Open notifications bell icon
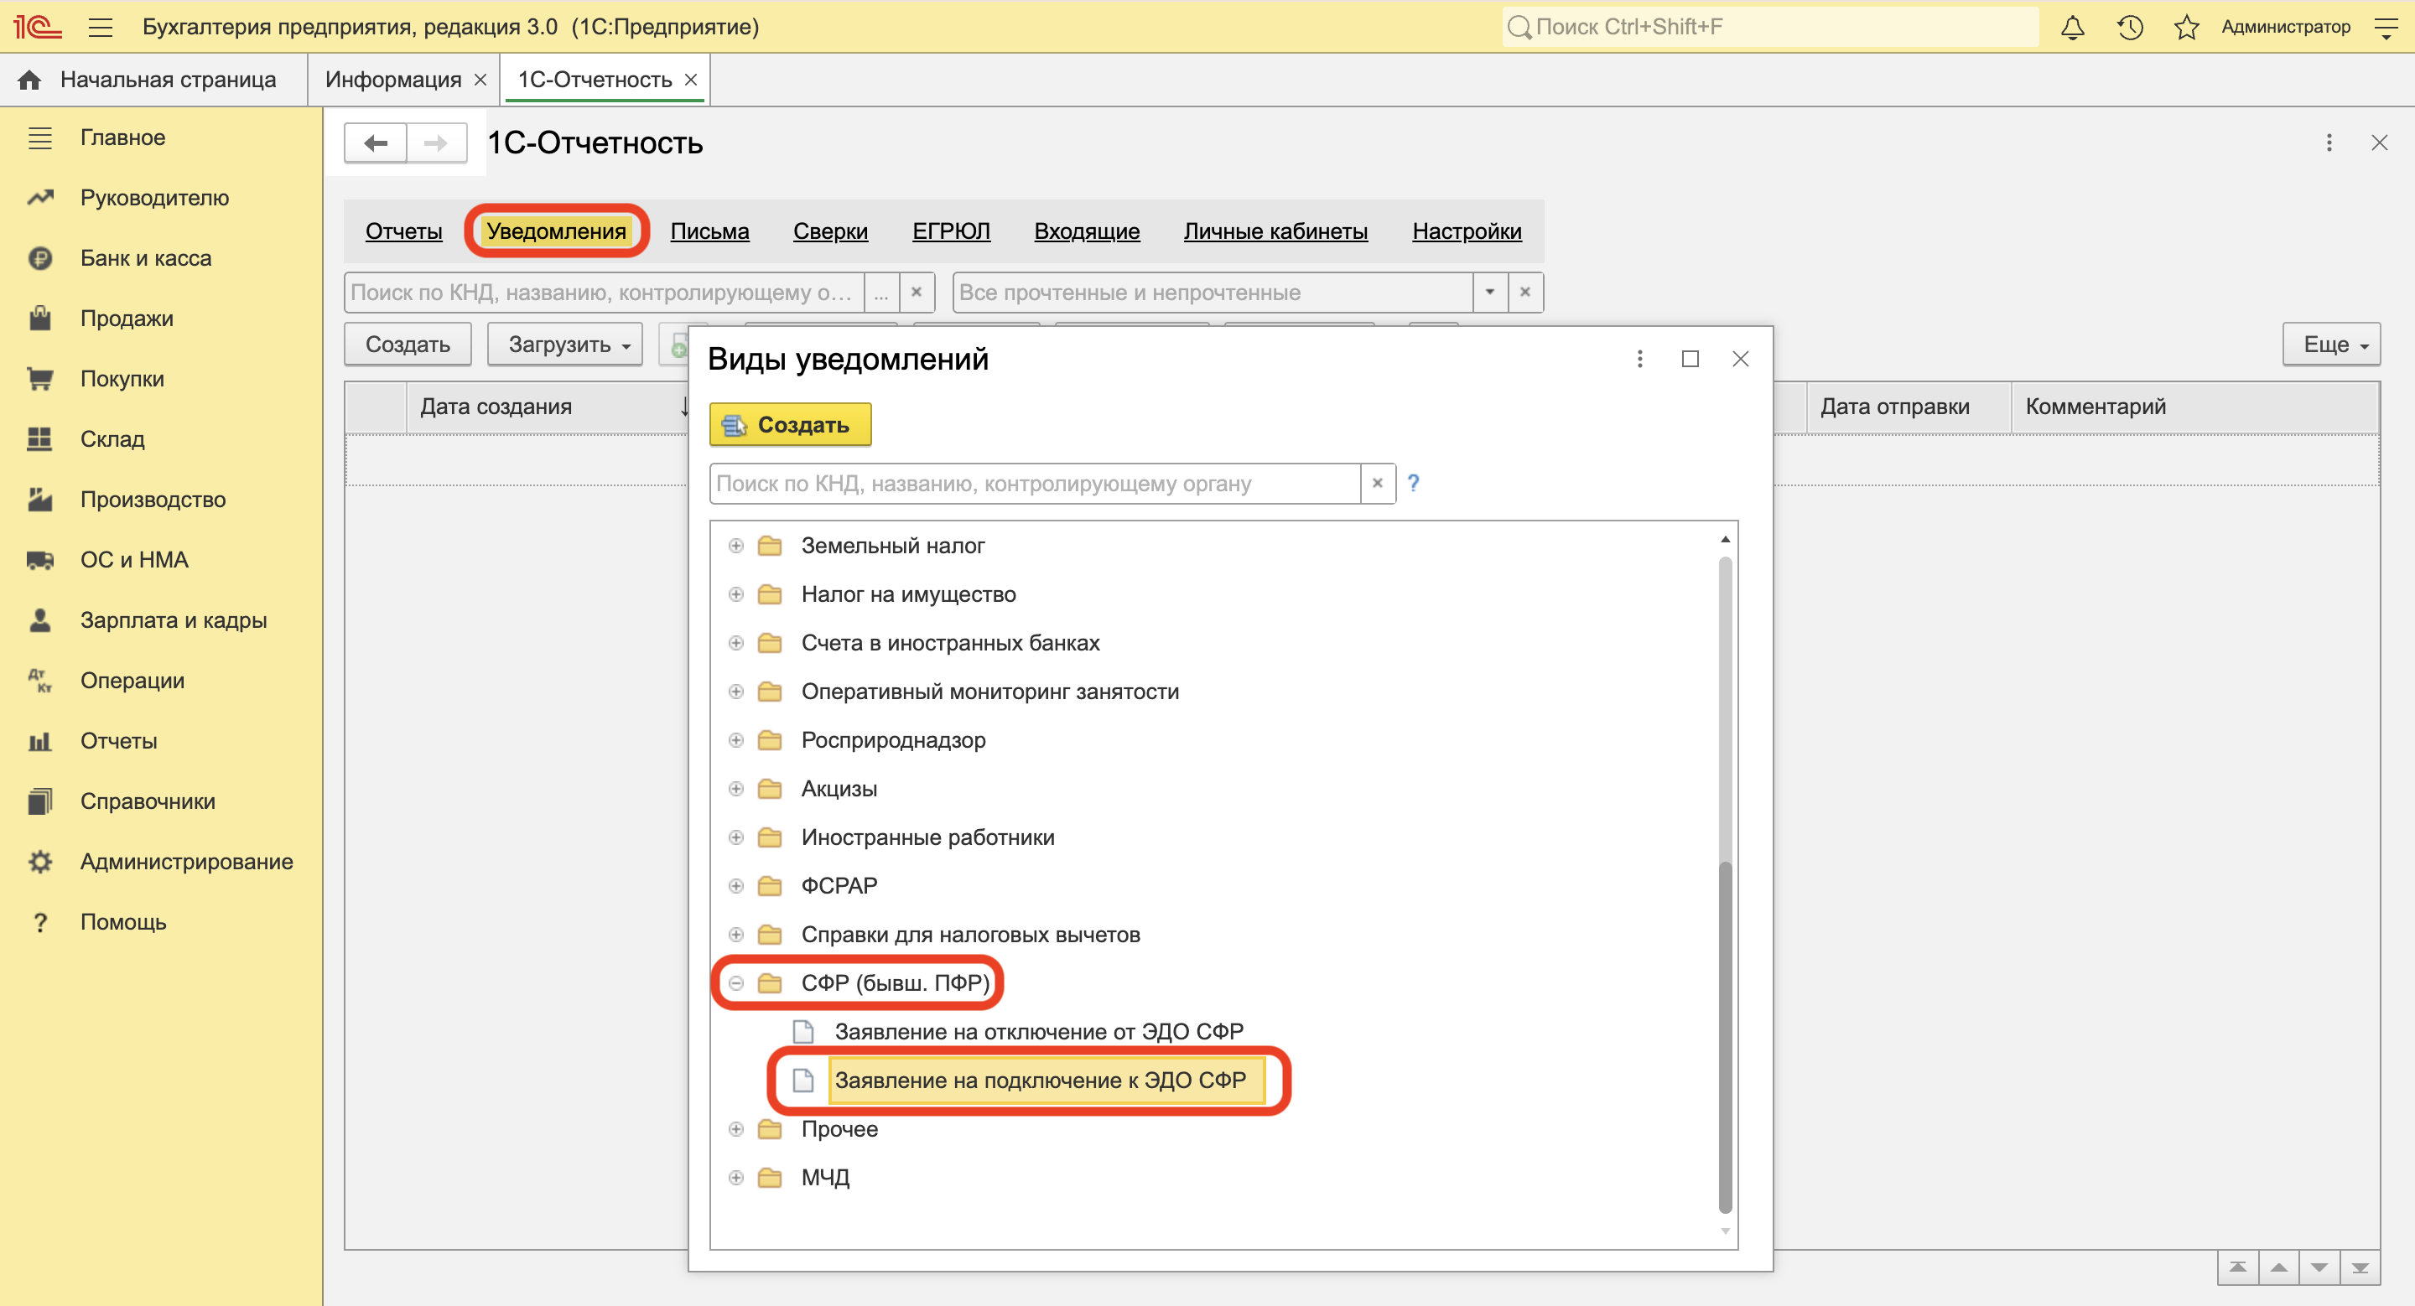This screenshot has width=2415, height=1306. click(2072, 27)
